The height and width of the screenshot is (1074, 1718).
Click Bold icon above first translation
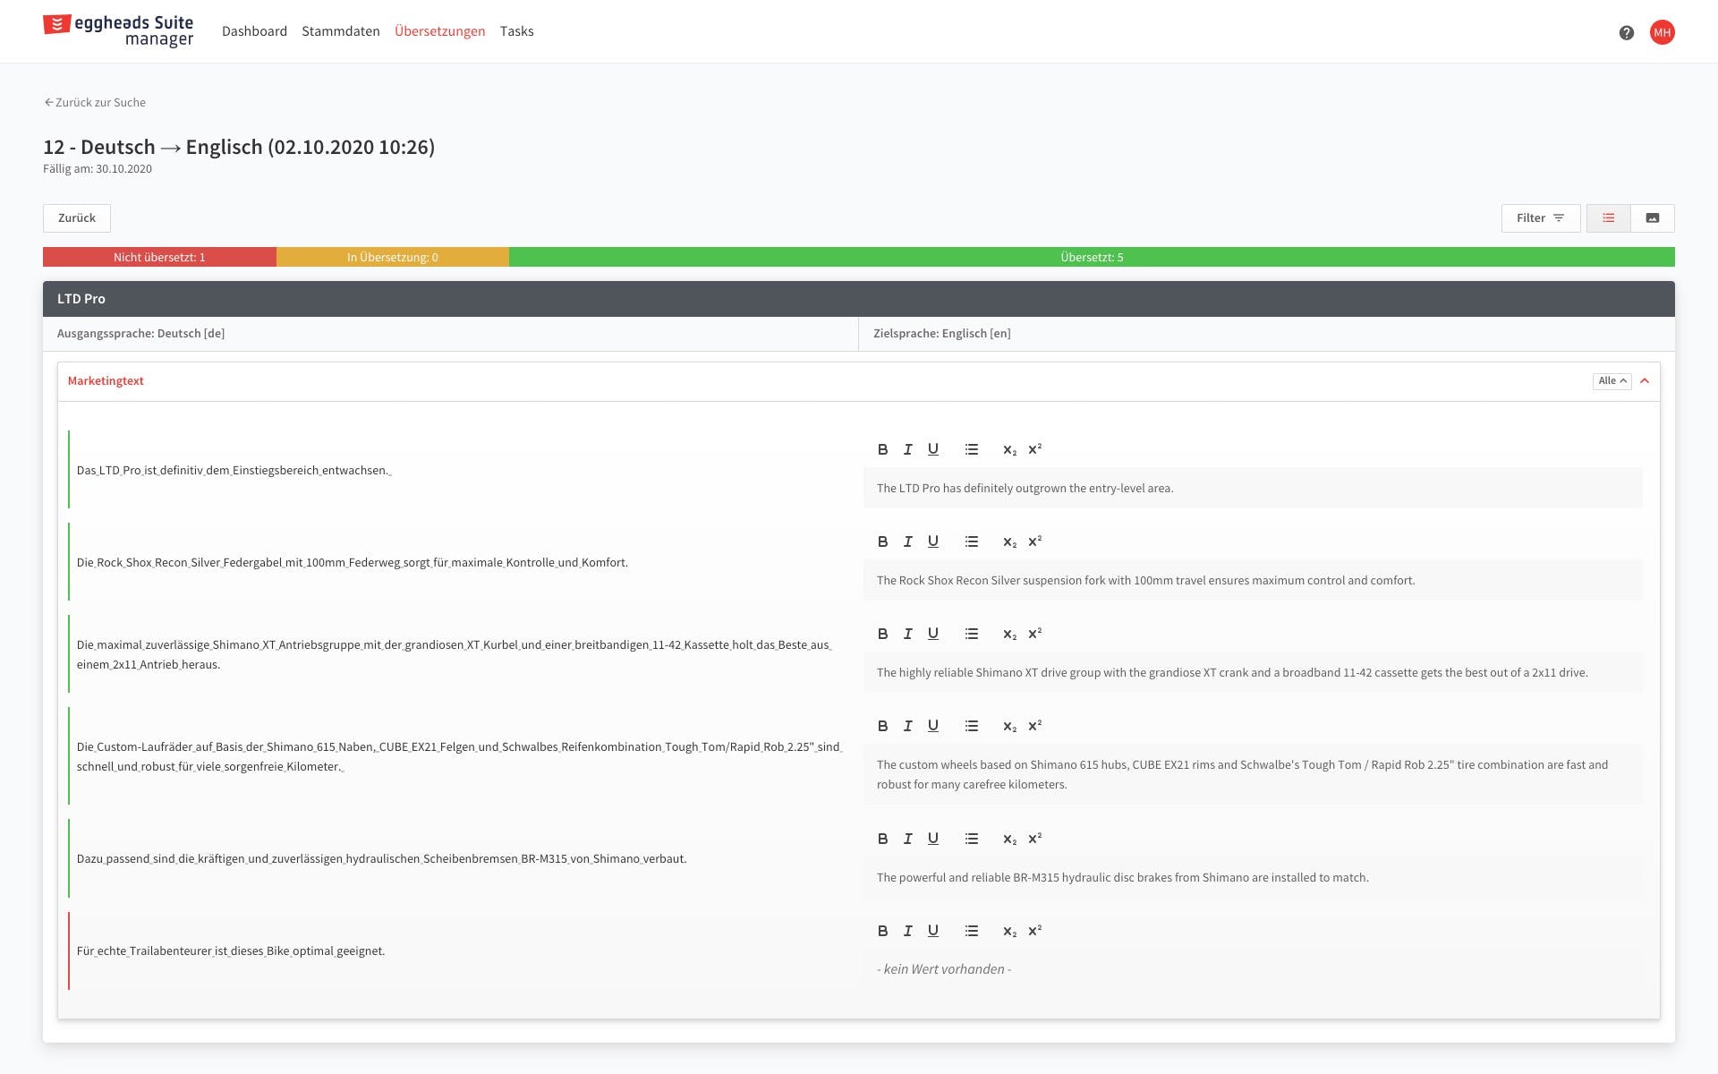[x=882, y=449]
